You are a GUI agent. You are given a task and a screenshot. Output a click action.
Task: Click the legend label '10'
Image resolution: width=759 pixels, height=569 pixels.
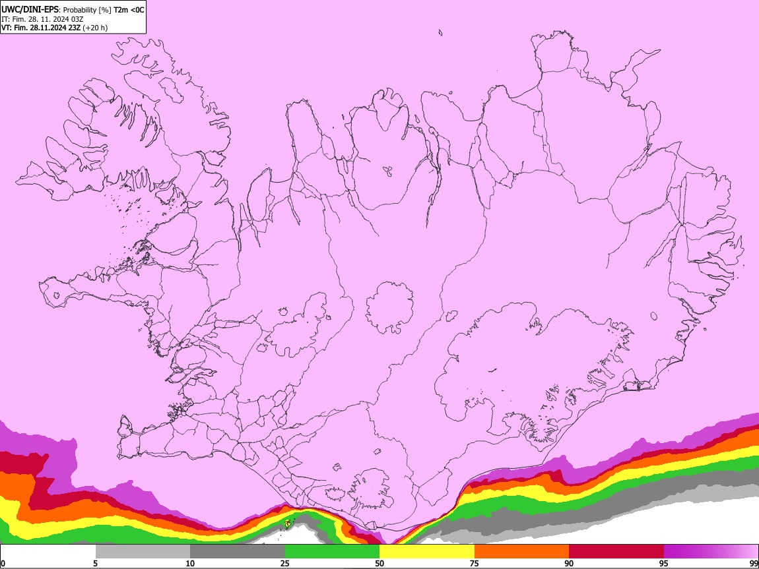coord(190,563)
